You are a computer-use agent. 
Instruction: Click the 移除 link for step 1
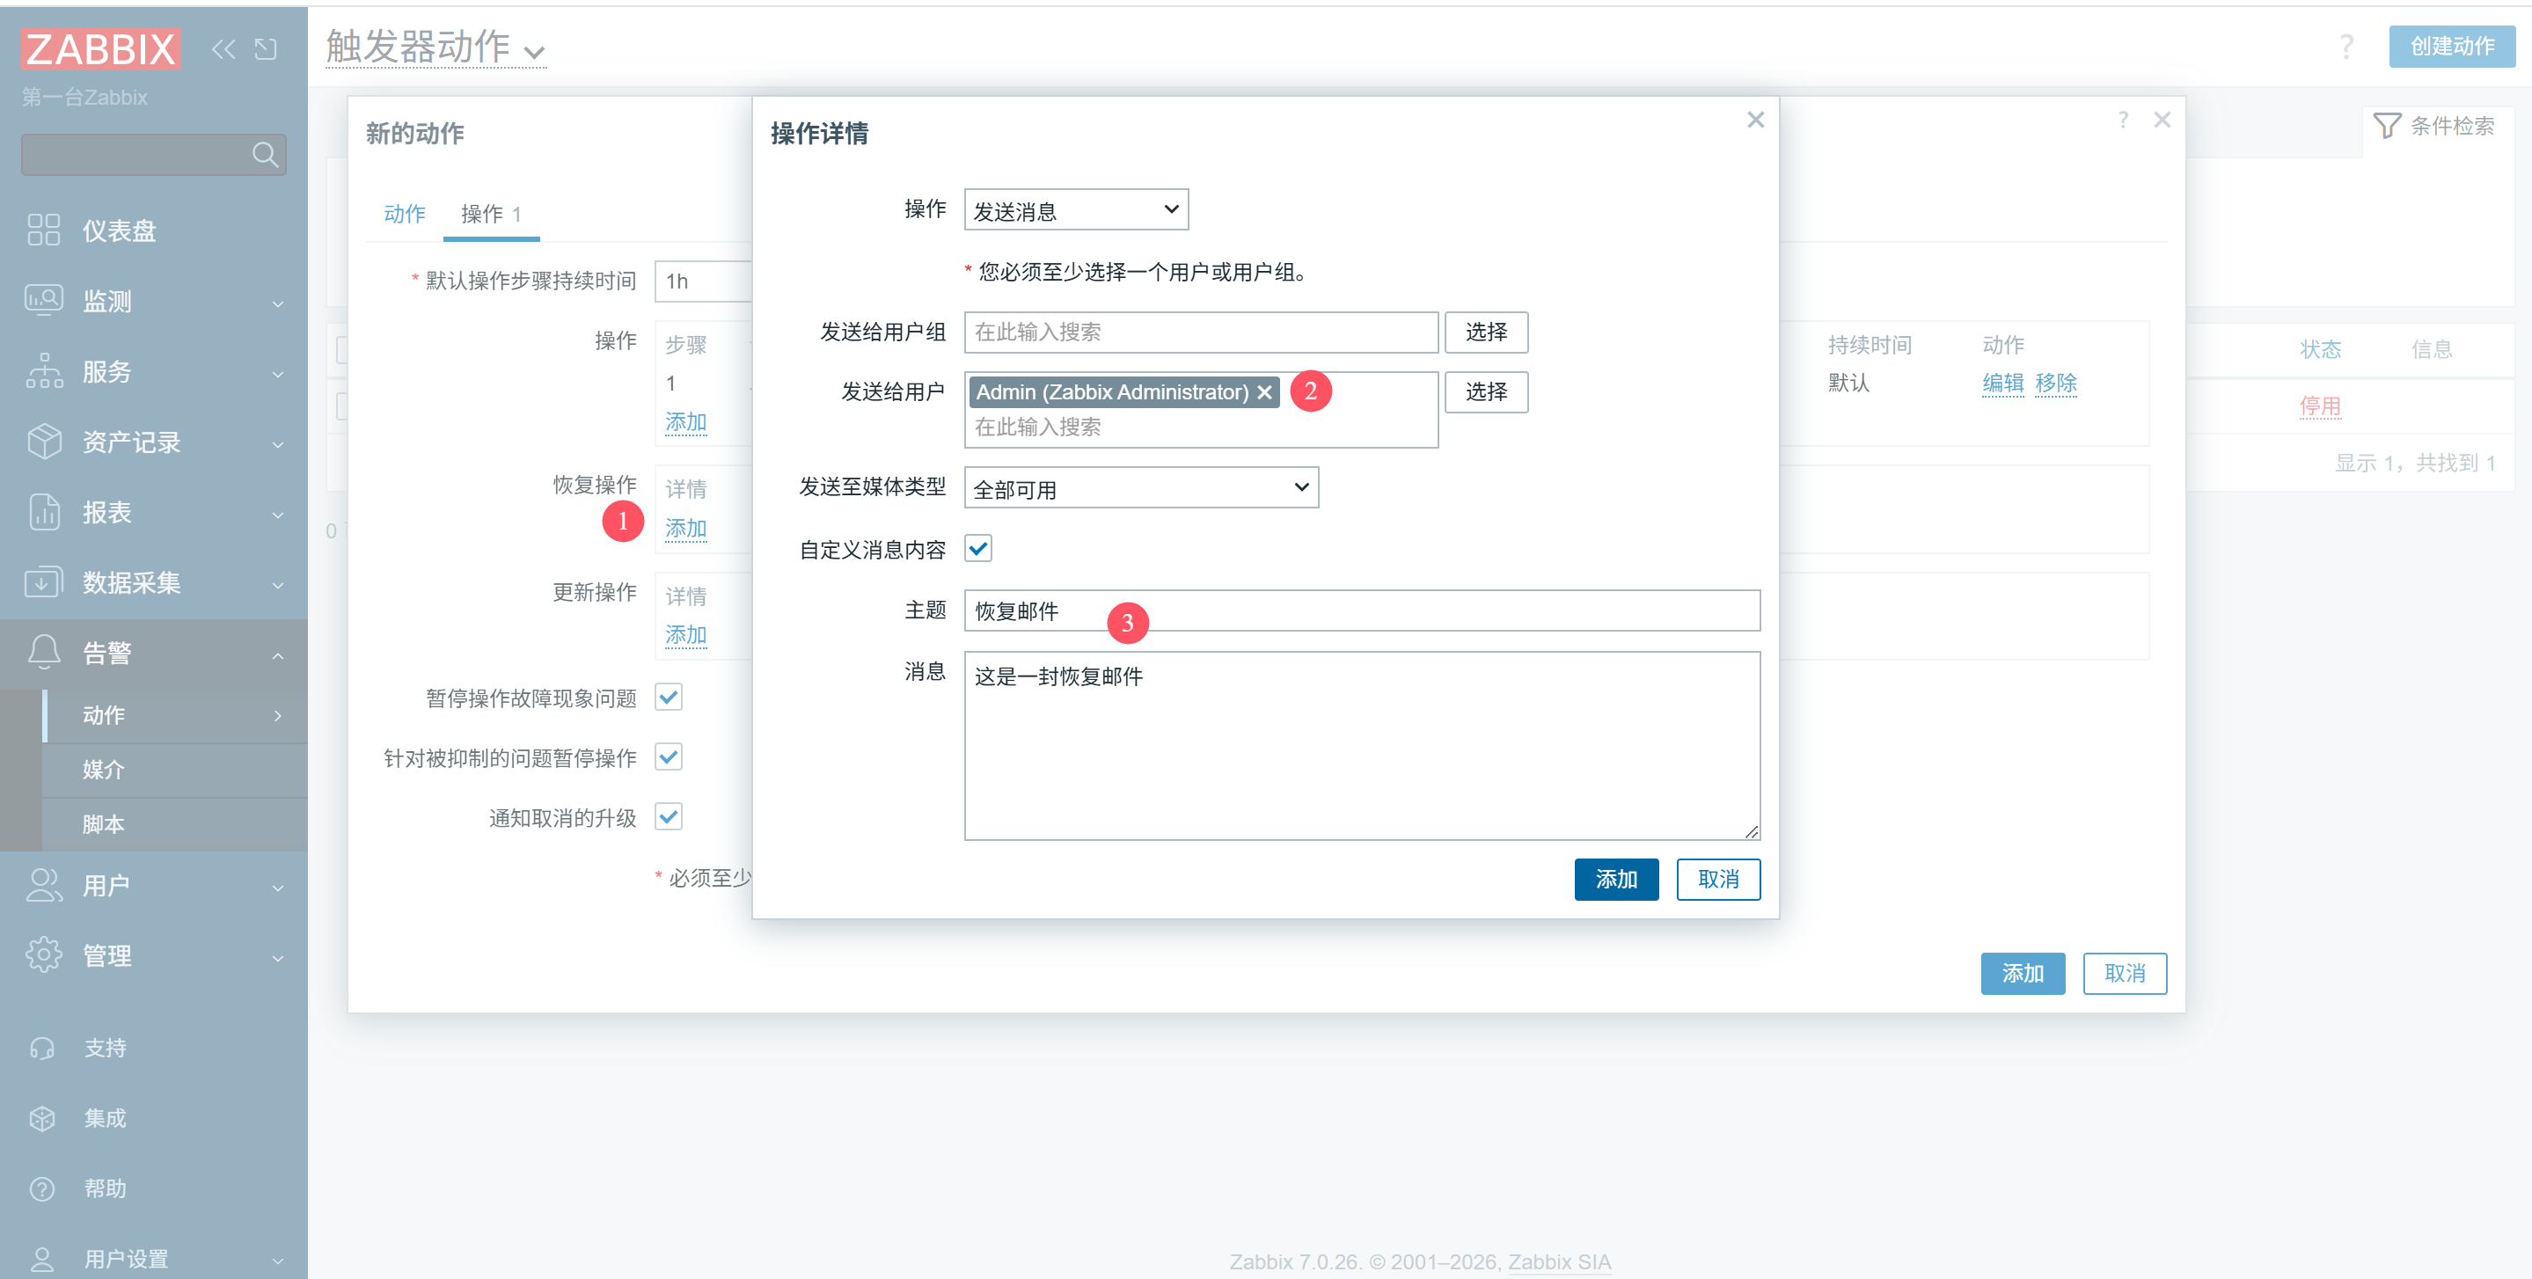[2055, 383]
